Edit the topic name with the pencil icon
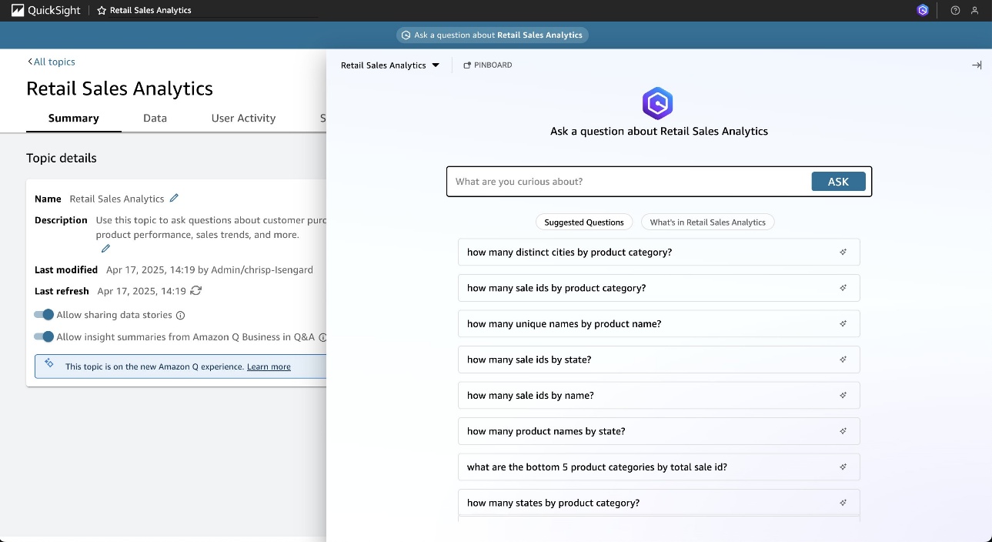This screenshot has width=992, height=542. click(174, 198)
